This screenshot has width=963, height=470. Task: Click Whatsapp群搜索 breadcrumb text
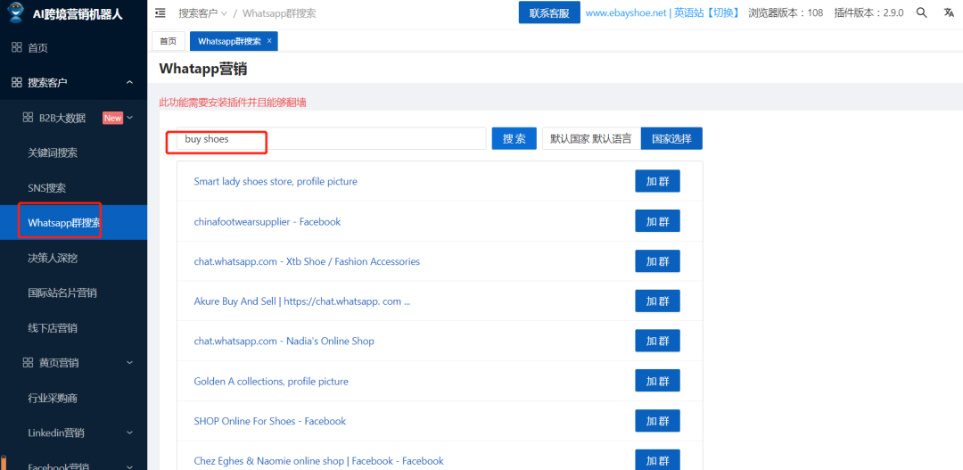(x=279, y=12)
